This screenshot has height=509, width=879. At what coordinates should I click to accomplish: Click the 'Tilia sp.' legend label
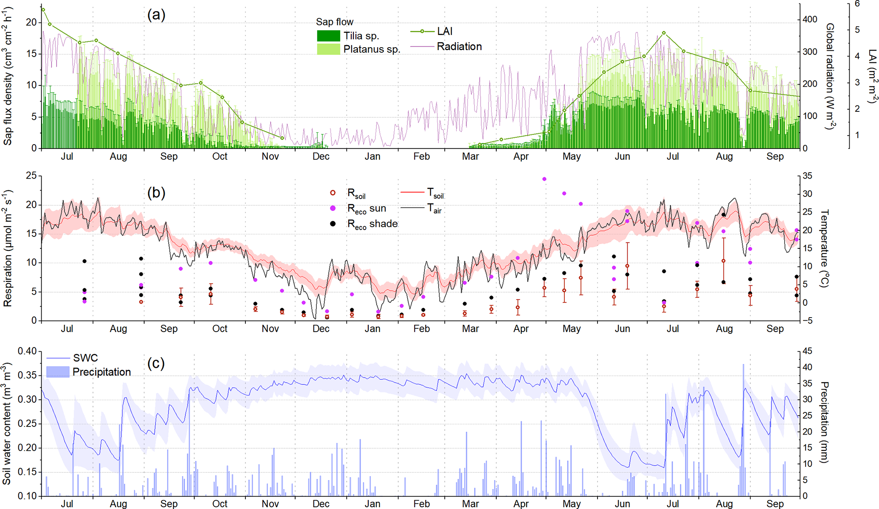[361, 36]
